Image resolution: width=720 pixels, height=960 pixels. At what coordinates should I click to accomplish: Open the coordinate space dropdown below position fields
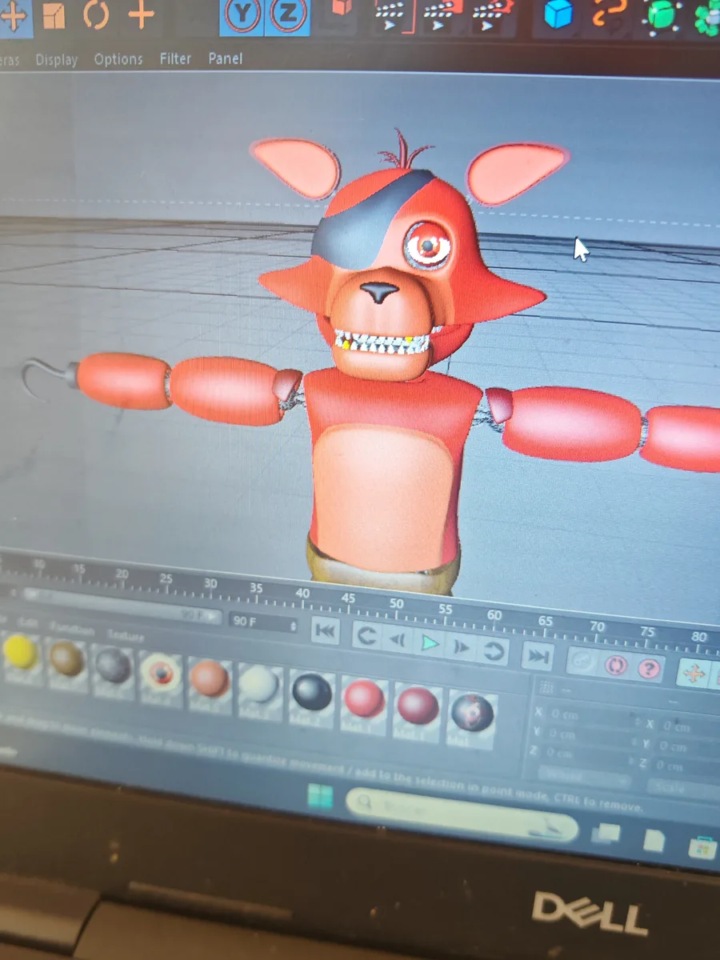(x=583, y=778)
